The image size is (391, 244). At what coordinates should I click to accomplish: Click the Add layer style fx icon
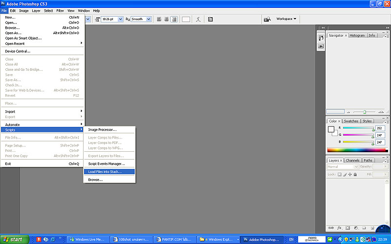[x=339, y=228]
